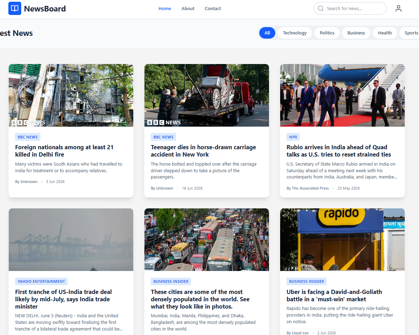Image resolution: width=419 pixels, height=335 pixels.
Task: Filter news by Business
Action: [x=356, y=33]
